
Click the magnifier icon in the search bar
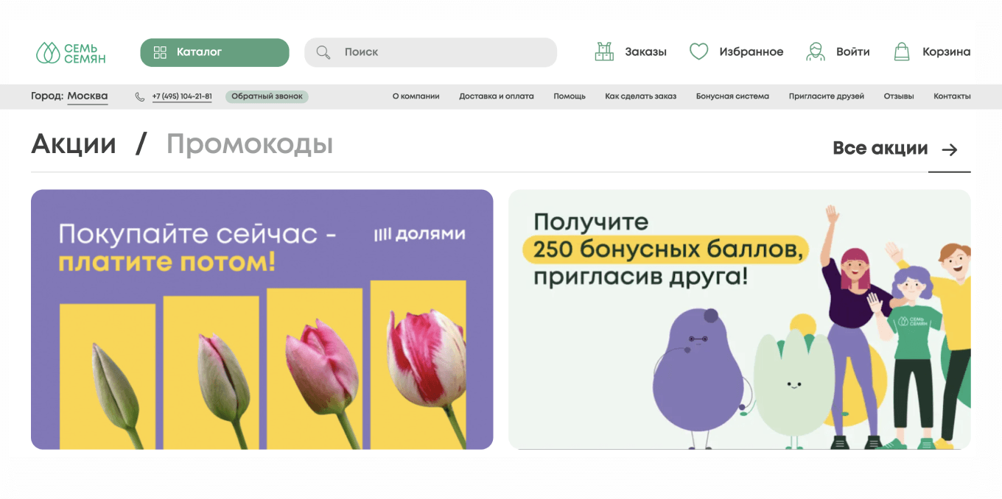(x=323, y=52)
